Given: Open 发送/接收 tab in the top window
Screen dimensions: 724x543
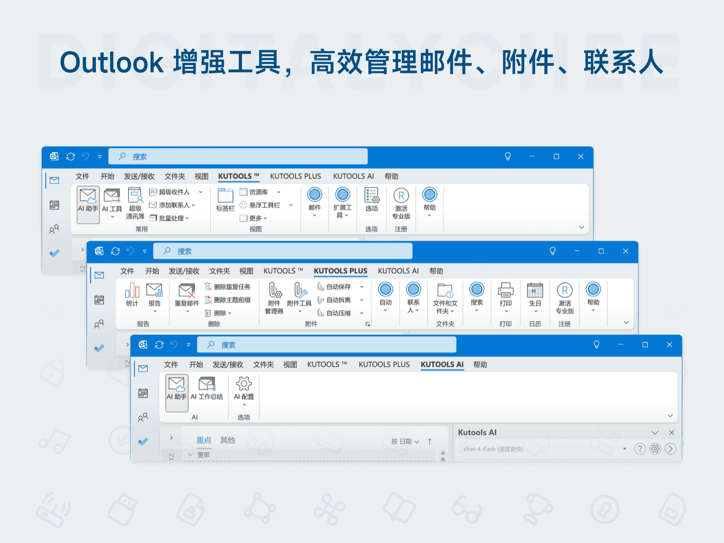Looking at the screenshot, I should [x=139, y=177].
